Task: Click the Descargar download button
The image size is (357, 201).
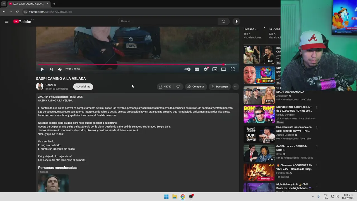Action: (x=219, y=87)
